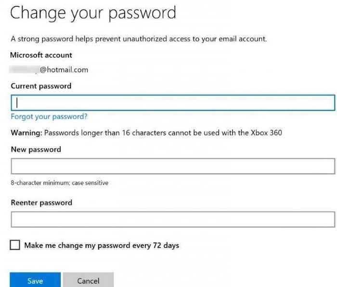Click the 'Microsoft account' label
Image resolution: width=337 pixels, height=287 pixels.
click(x=41, y=55)
